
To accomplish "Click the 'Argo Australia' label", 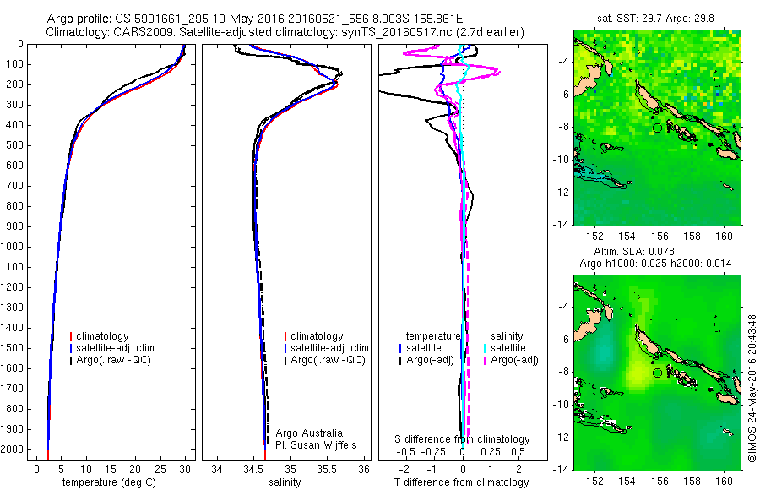I will (309, 433).
